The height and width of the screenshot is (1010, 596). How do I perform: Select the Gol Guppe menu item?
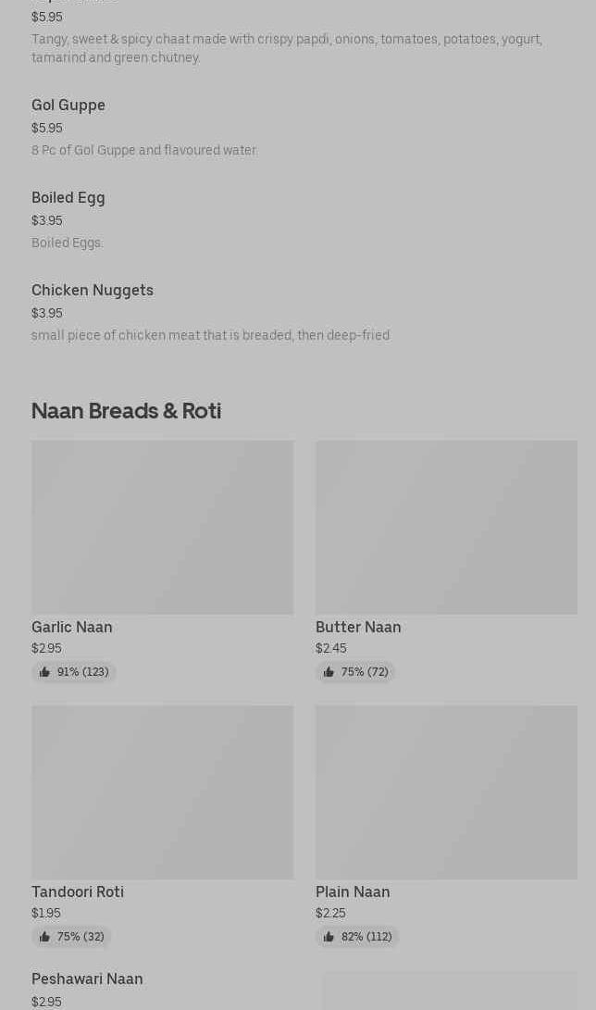click(x=68, y=106)
